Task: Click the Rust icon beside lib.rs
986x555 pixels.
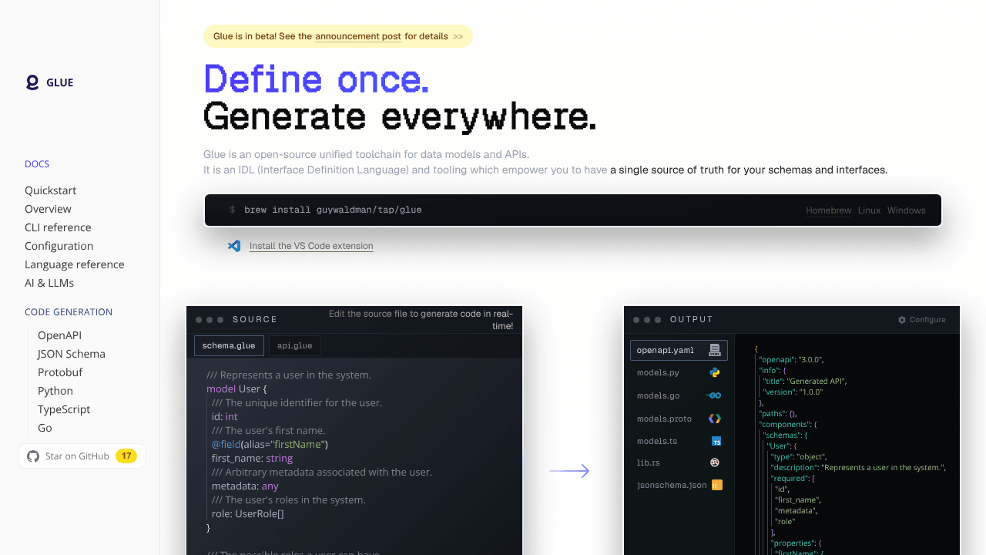Action: coord(715,462)
